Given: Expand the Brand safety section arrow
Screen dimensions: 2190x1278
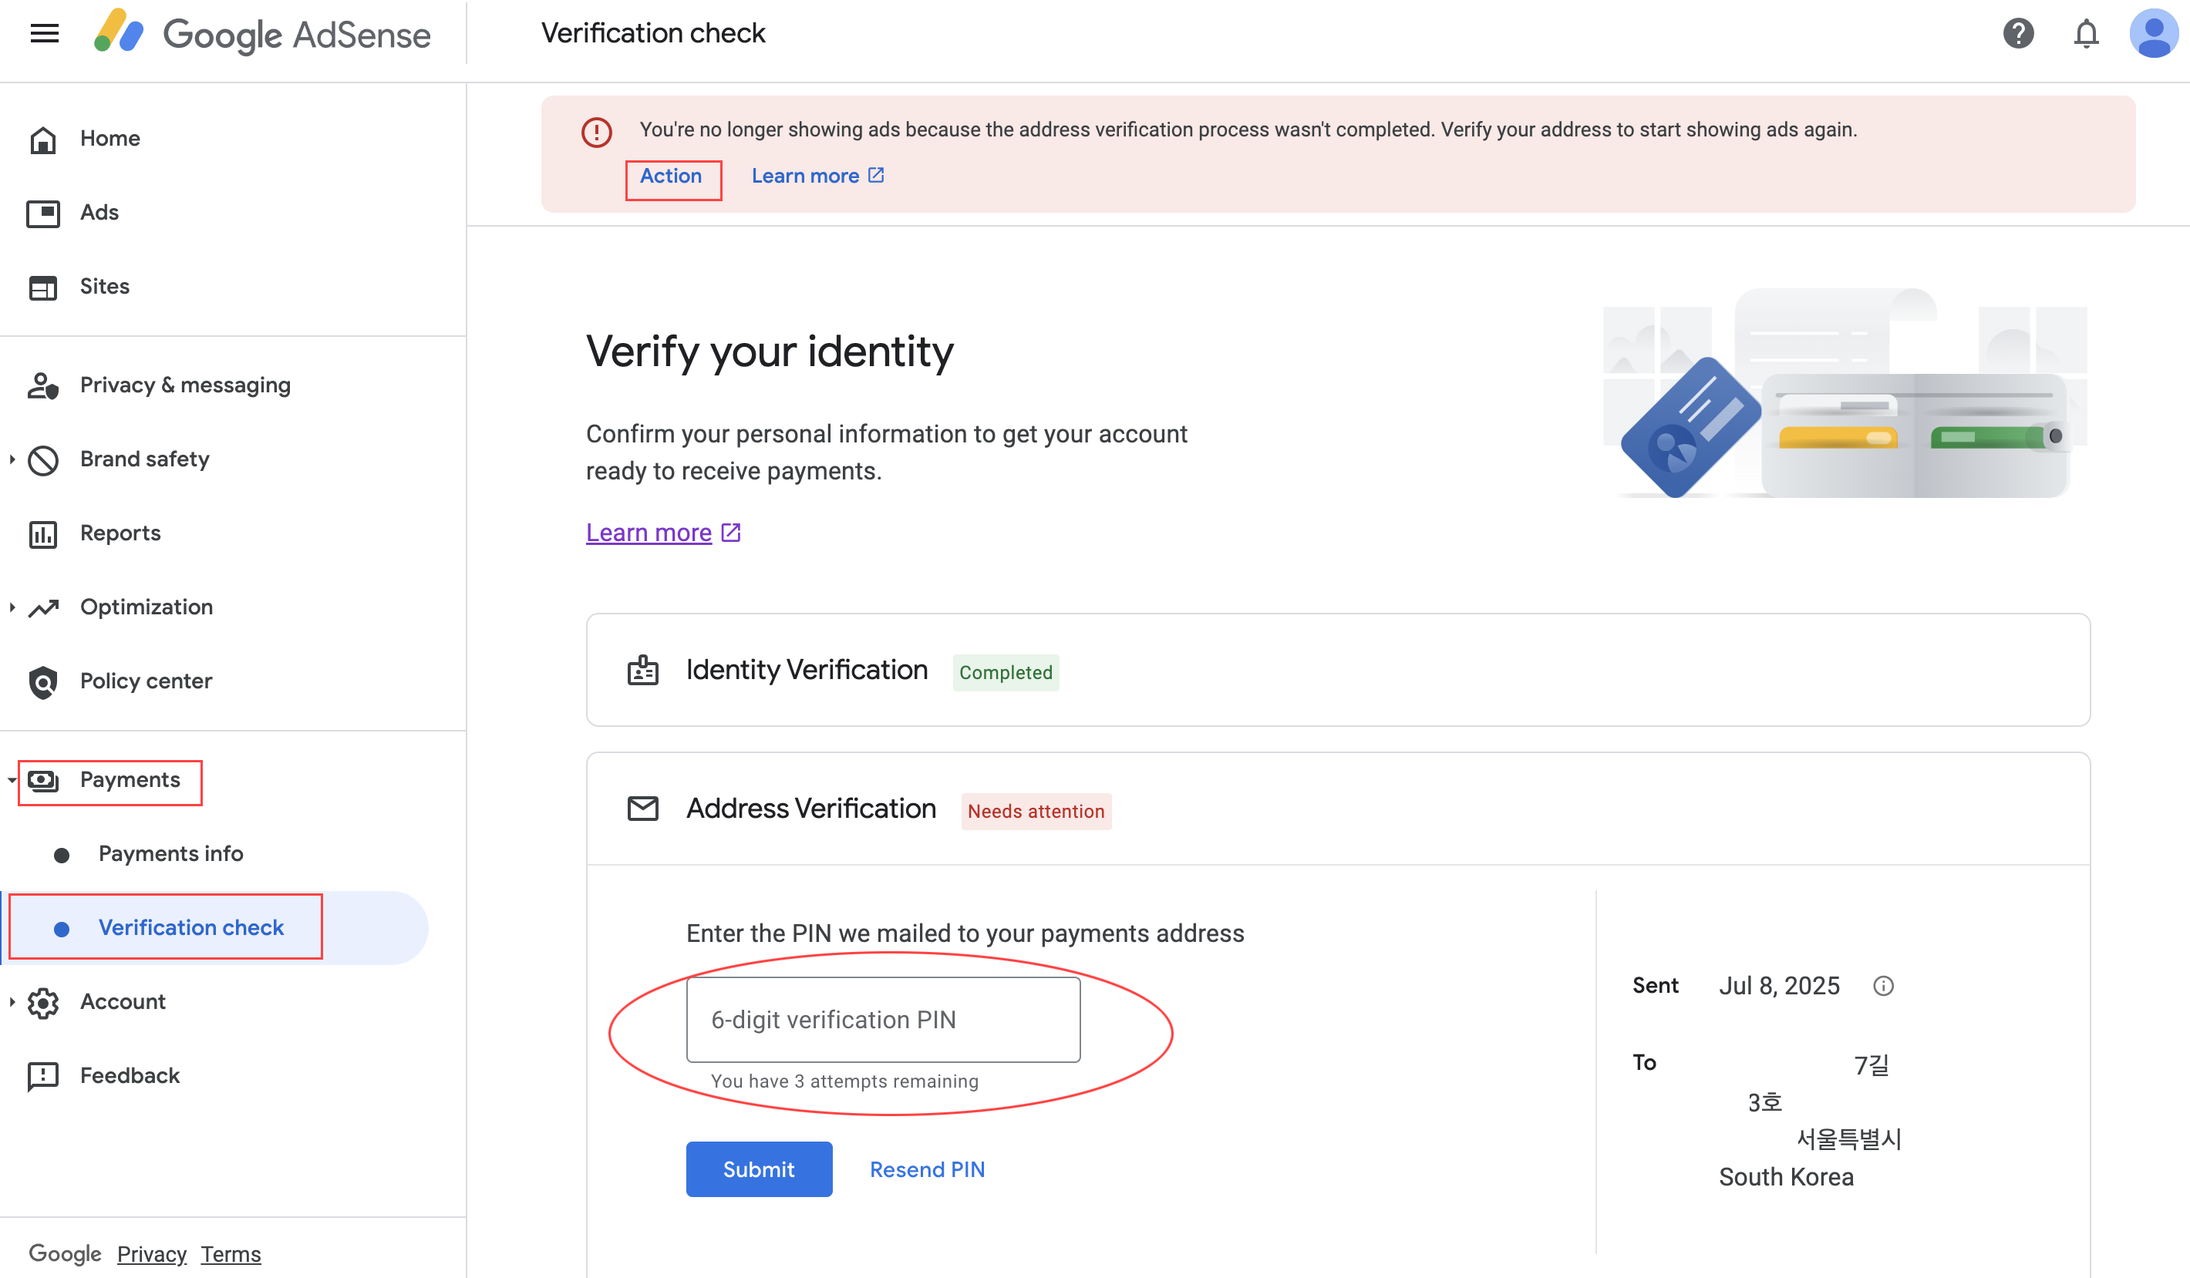Looking at the screenshot, I should [12, 459].
